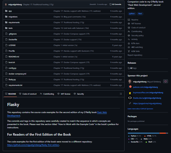171x153 pixels.
Task: Click the commit author avatar
Action: pyautogui.click(x=6, y=4)
